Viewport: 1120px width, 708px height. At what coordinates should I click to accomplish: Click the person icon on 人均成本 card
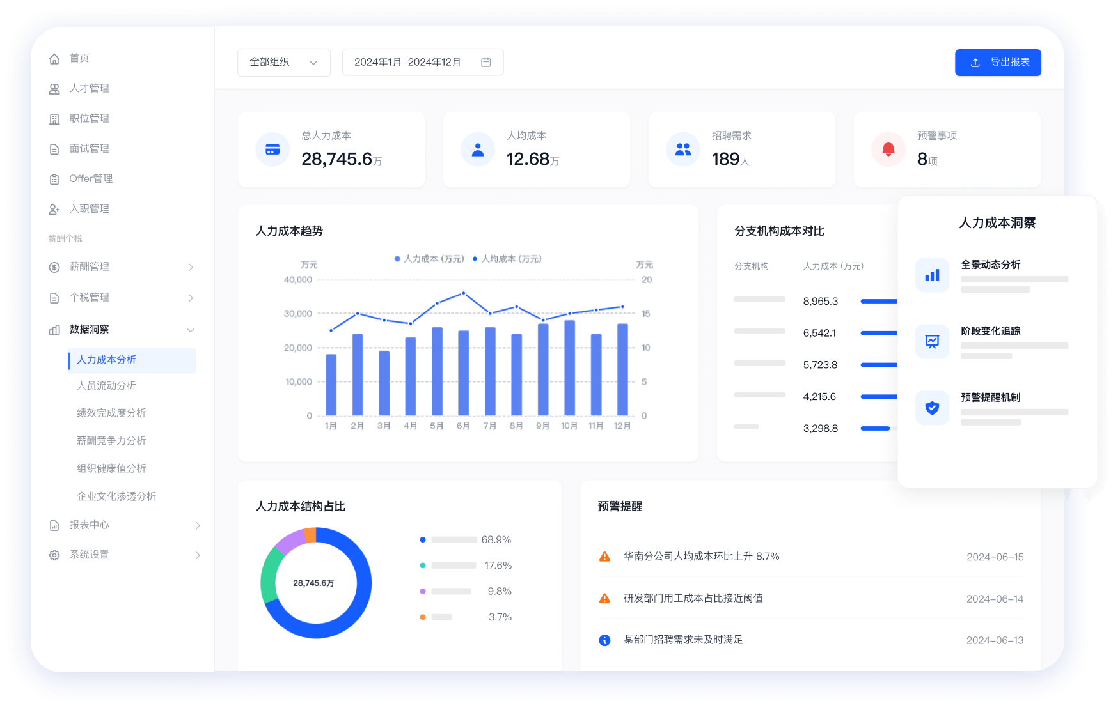click(x=478, y=150)
